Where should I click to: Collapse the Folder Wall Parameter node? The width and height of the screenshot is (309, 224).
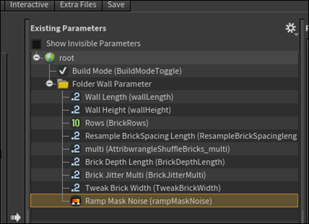click(49, 84)
